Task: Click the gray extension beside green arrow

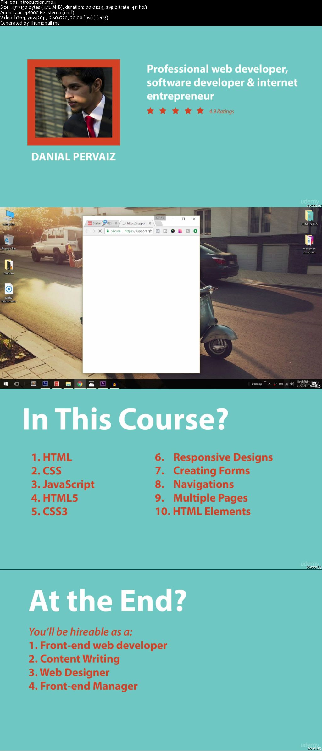Action: [188, 231]
